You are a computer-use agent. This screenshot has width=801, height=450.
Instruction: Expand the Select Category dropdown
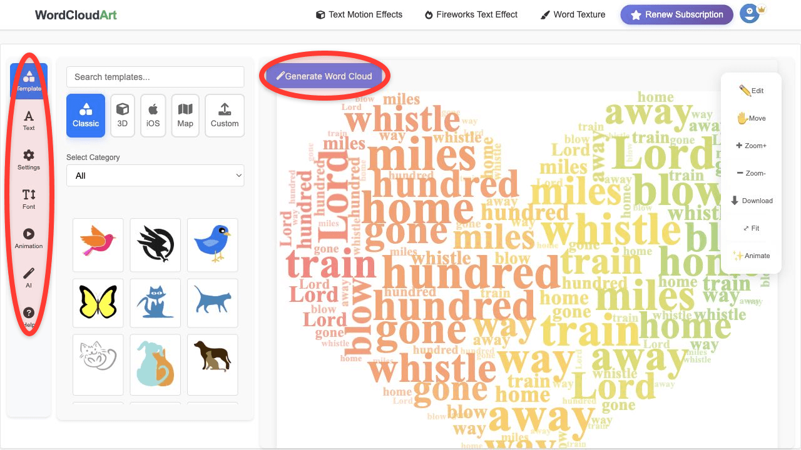(x=155, y=176)
